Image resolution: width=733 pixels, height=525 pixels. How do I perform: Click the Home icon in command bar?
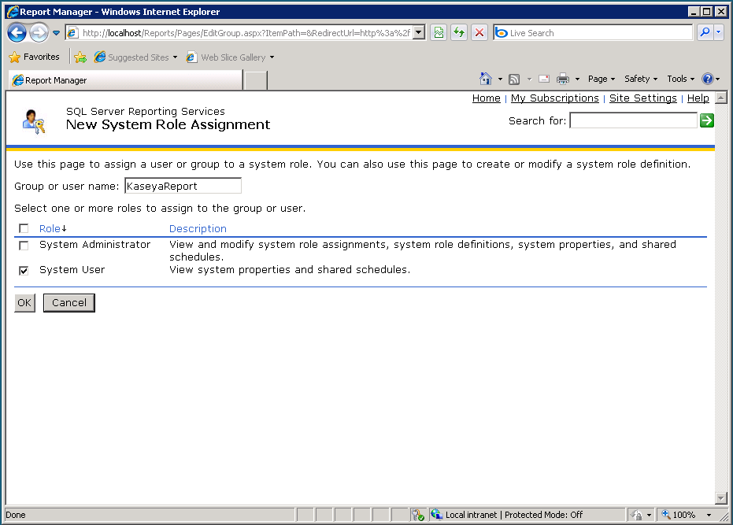(x=486, y=79)
